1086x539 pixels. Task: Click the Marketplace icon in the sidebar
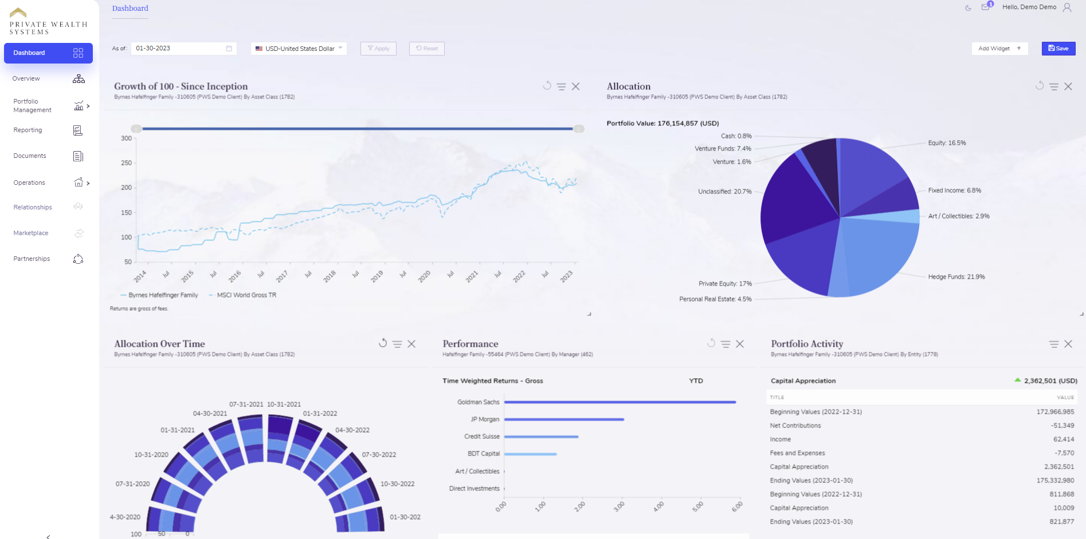tap(79, 233)
